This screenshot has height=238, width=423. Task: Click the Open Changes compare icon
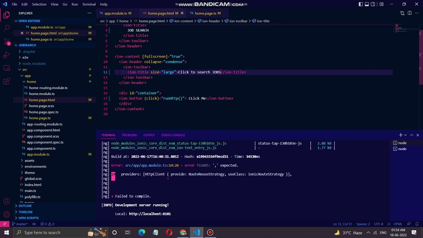402,13
